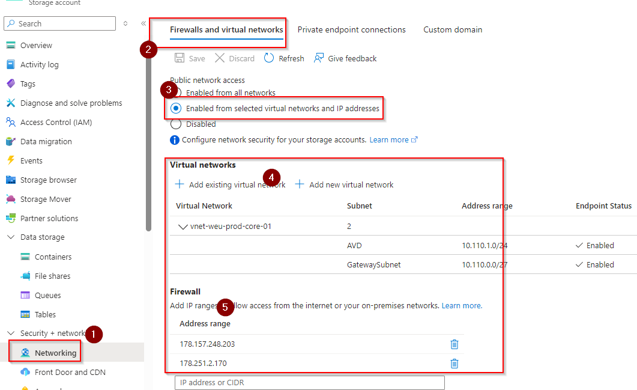Switch to the Custom domain tab
The height and width of the screenshot is (390, 637).
pos(452,29)
